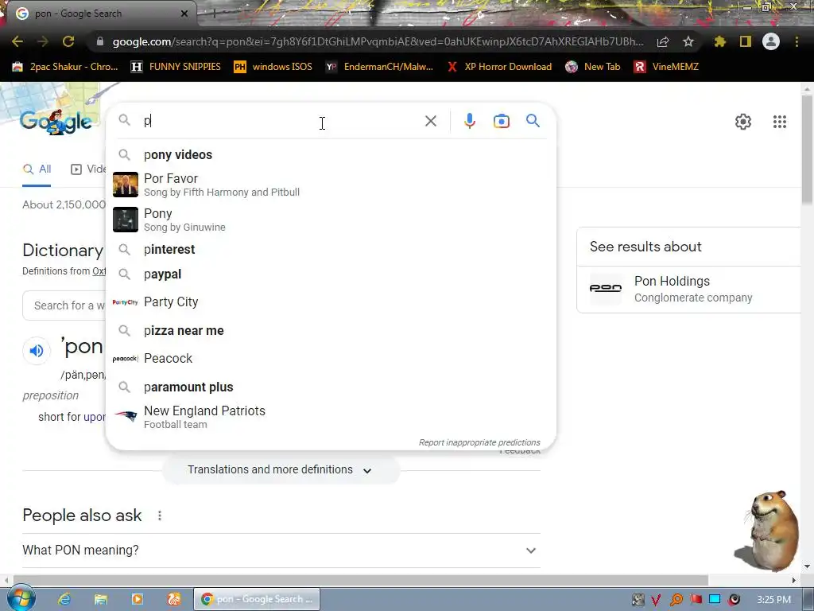Switch to the Videos search tab

click(88, 169)
